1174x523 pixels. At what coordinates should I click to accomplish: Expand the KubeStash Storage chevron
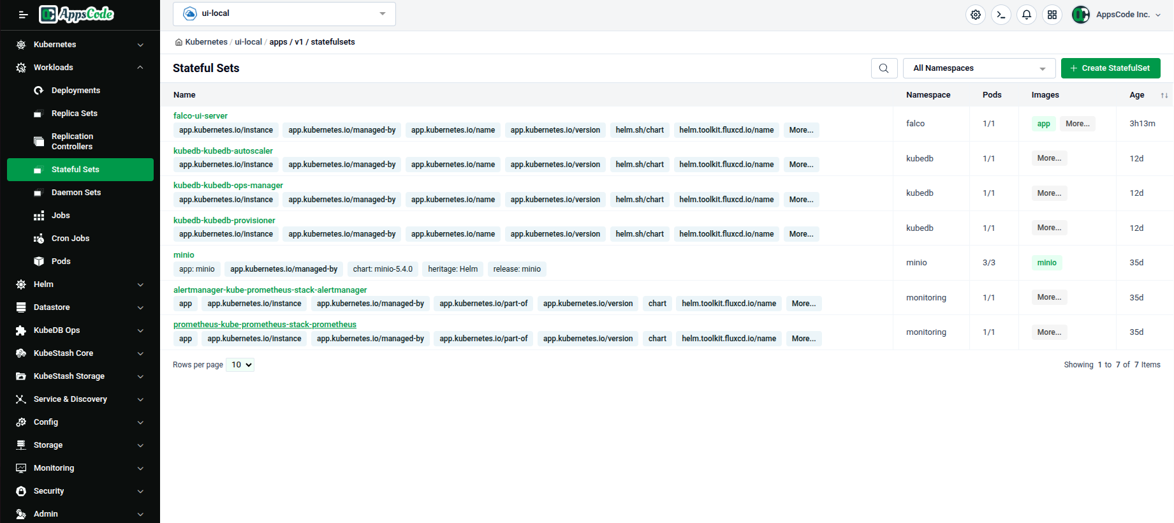pos(140,376)
